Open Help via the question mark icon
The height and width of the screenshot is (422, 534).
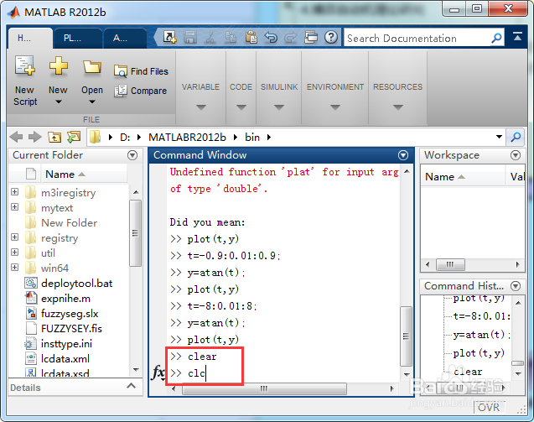coord(330,37)
